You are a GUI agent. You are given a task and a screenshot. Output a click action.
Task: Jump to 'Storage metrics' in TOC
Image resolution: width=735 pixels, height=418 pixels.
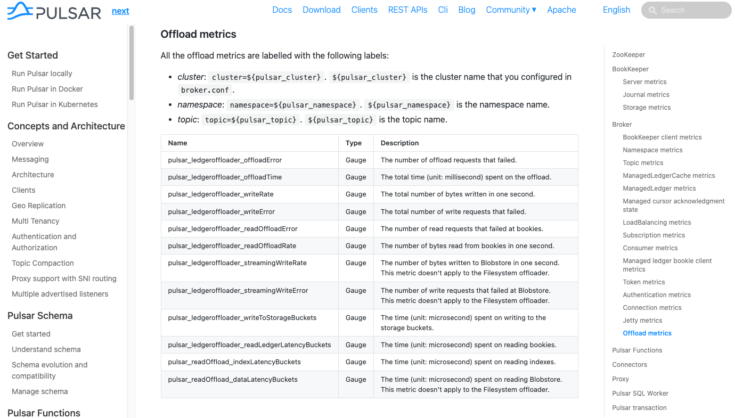647,108
